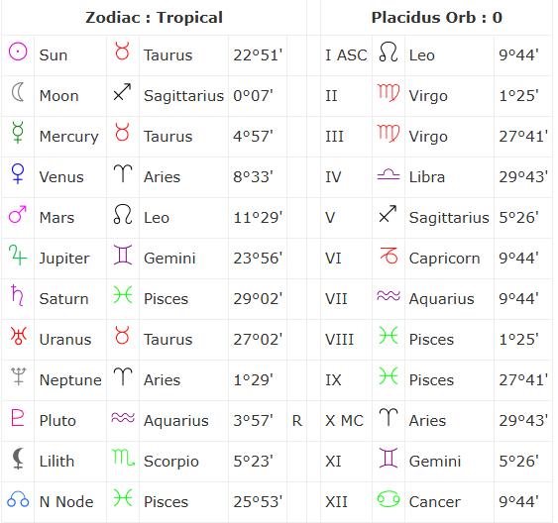Image resolution: width=558 pixels, height=523 pixels.
Task: Select the purple Saturn symbol icon
Action: 17,295
